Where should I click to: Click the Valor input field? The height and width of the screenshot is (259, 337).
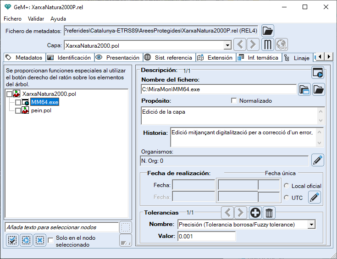pyautogui.click(x=206, y=236)
